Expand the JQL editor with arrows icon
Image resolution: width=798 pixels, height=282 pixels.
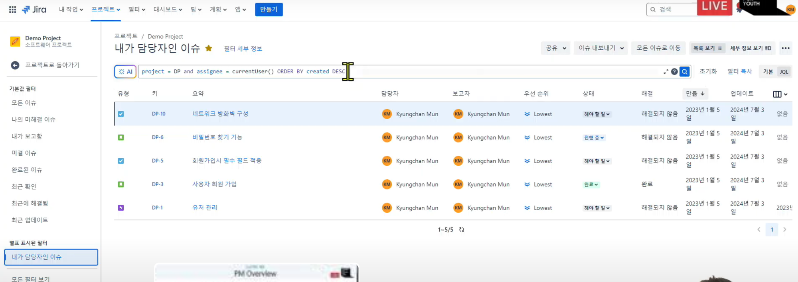click(666, 72)
